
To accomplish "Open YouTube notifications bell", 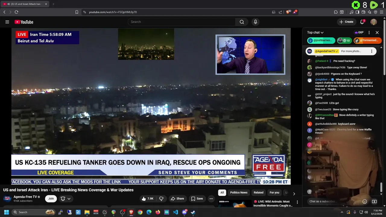I will [x=362, y=22].
